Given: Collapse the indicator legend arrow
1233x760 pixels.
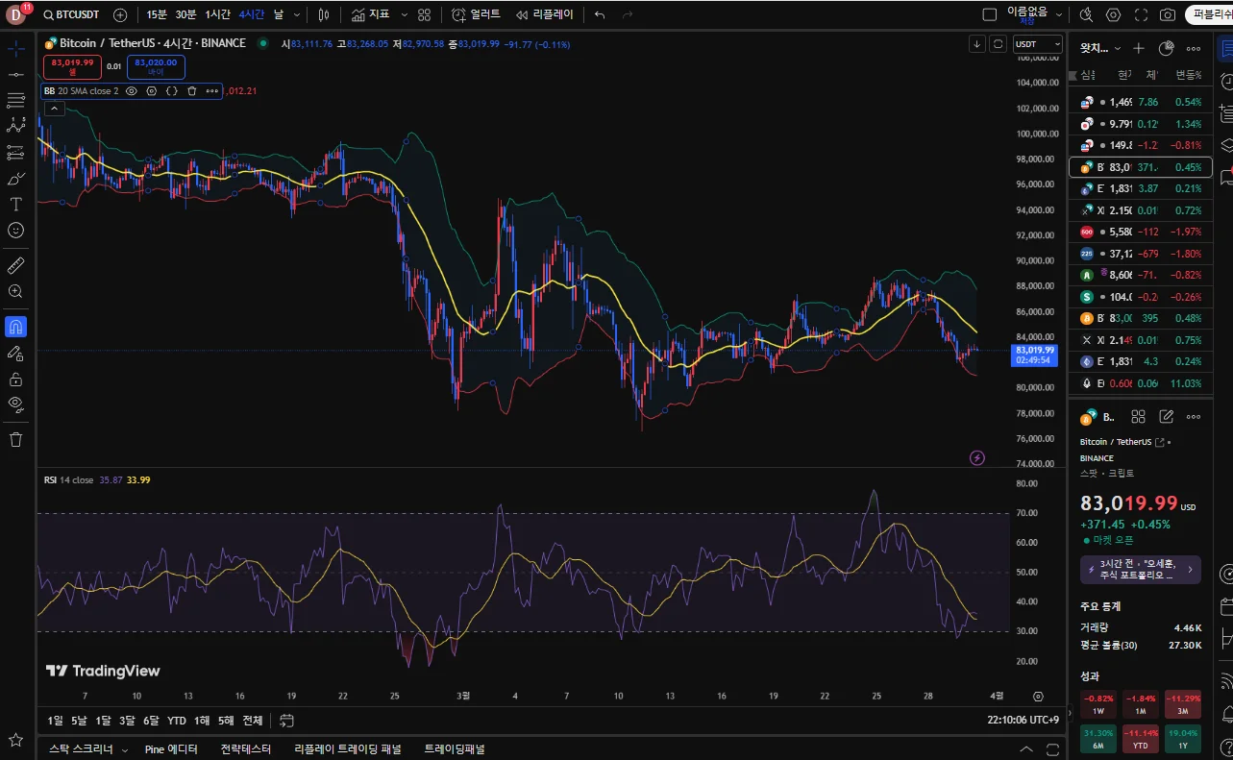Looking at the screenshot, I should pyautogui.click(x=55, y=108).
